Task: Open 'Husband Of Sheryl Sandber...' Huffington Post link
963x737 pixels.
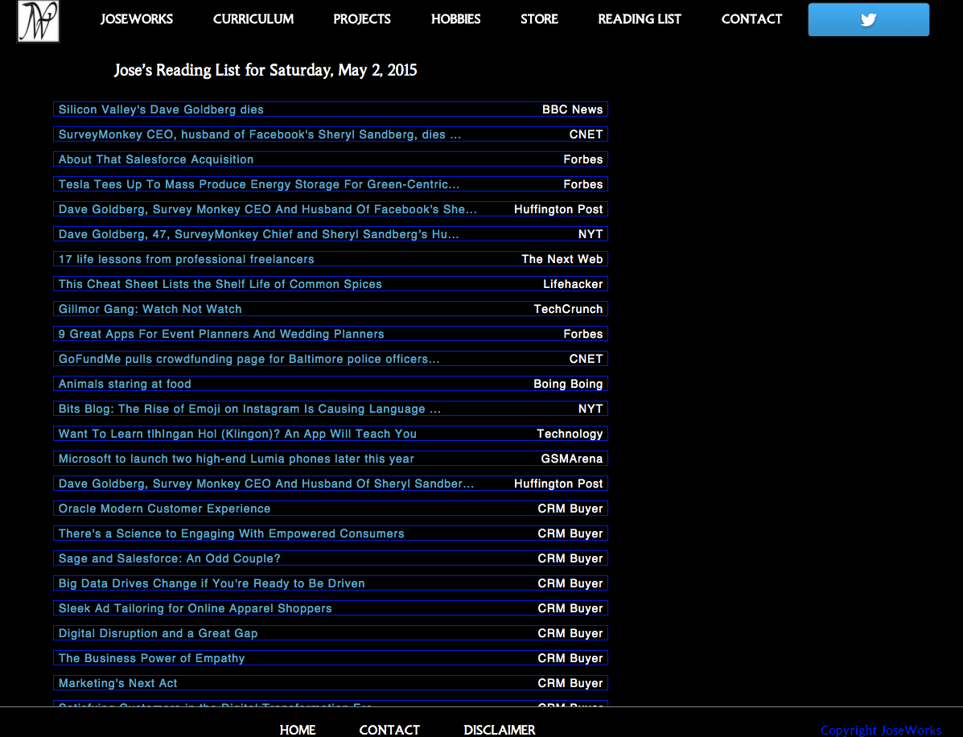Action: click(266, 484)
